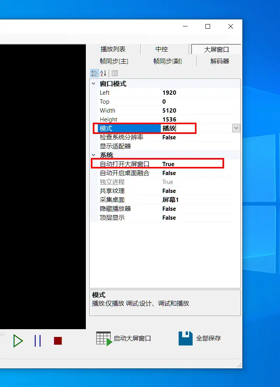This screenshot has width=280, height=387.
Task: Select the 顶层显示 False value
Action: pyautogui.click(x=169, y=218)
